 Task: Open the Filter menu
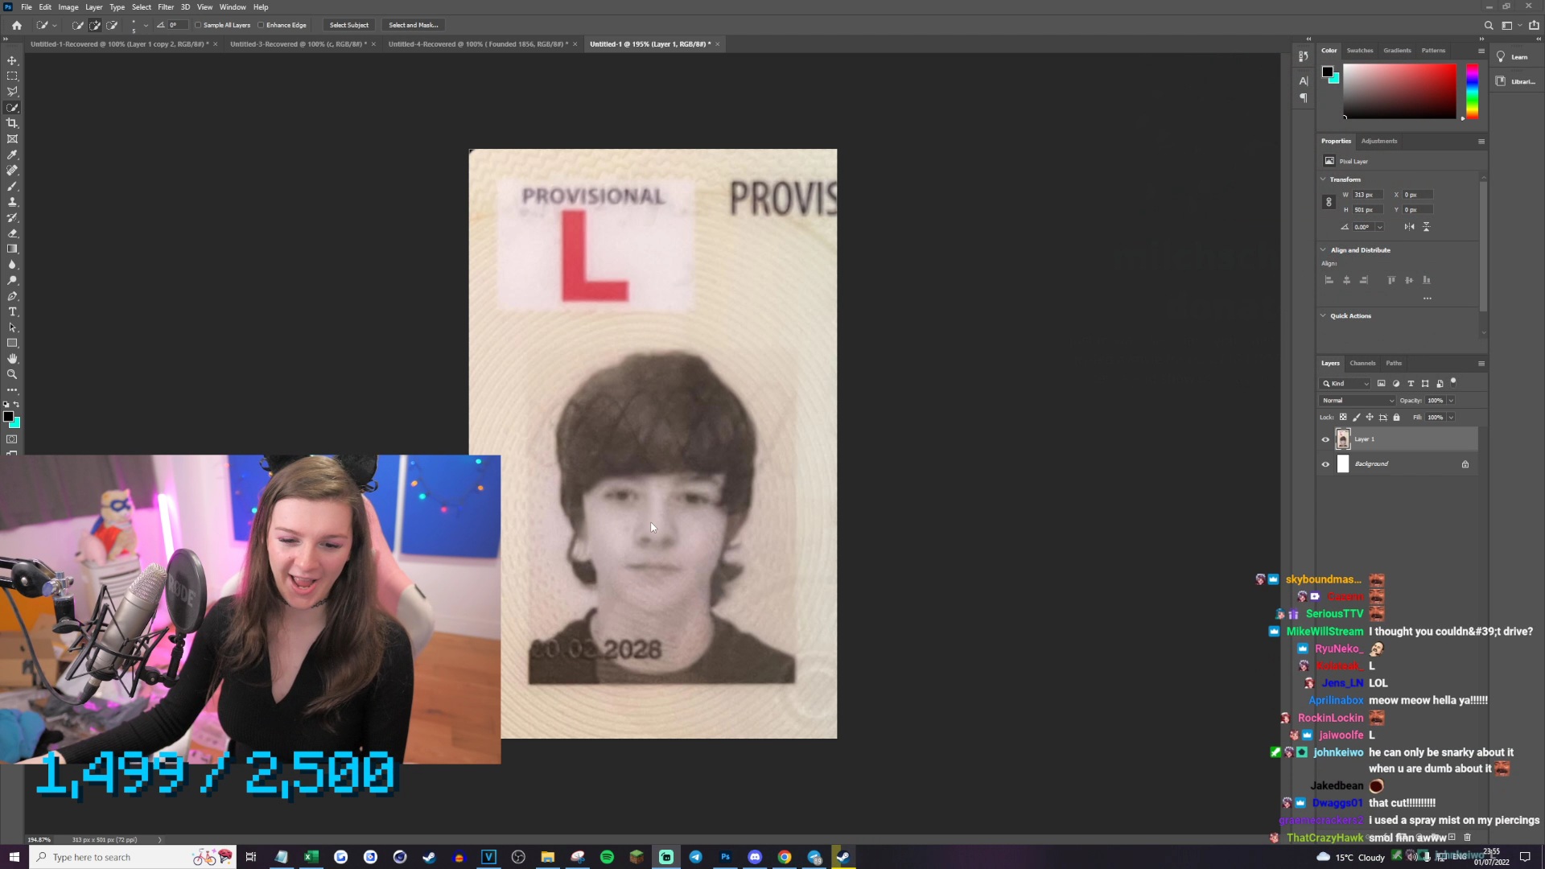(x=166, y=6)
